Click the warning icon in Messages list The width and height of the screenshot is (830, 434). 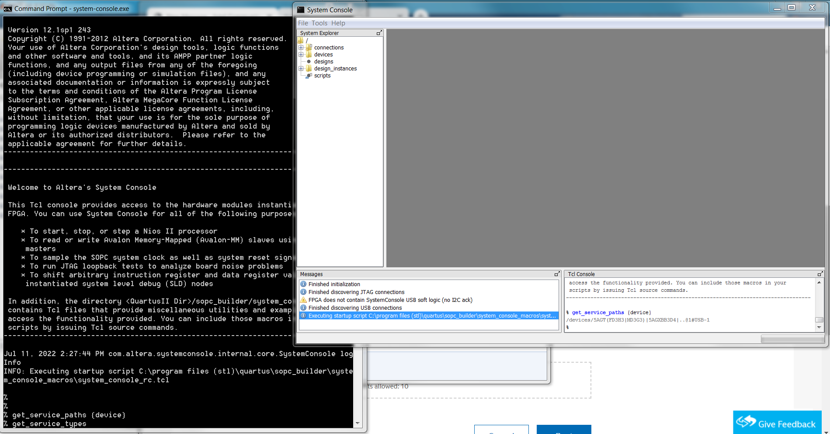303,300
